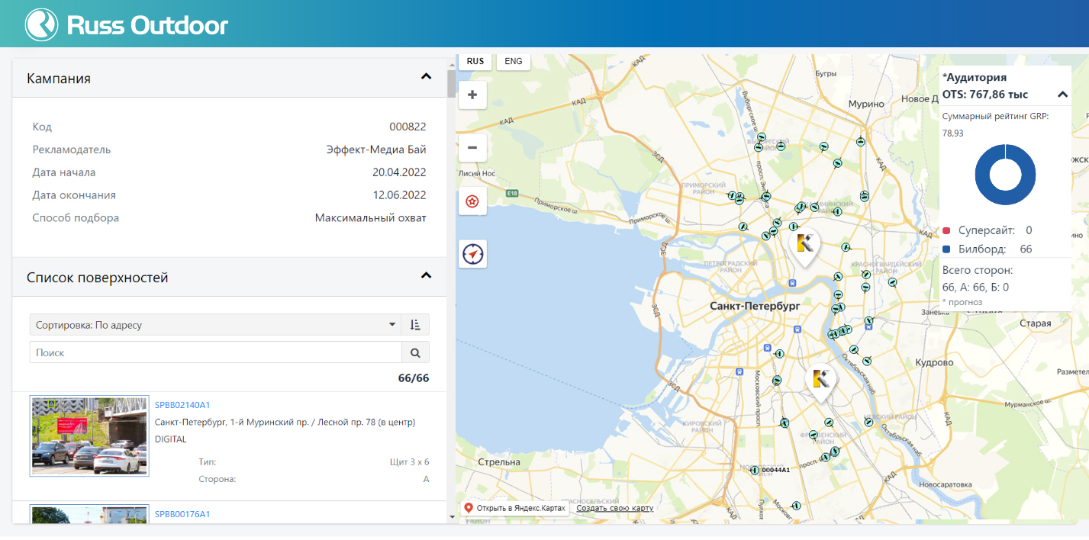Click the Yandex Maps red pin icon

point(469,508)
